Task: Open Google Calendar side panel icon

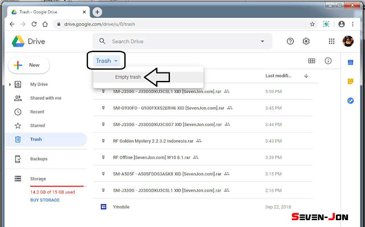Action: [x=350, y=62]
